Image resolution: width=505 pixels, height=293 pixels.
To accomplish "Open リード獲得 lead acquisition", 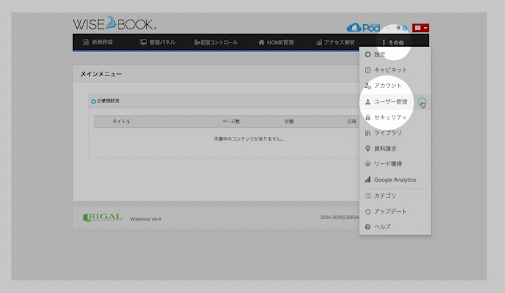I will (x=387, y=164).
